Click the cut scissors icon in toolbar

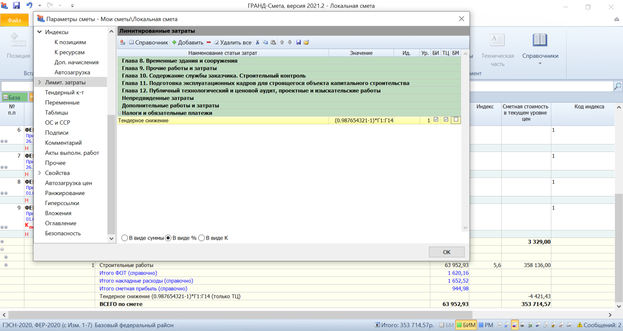click(258, 42)
